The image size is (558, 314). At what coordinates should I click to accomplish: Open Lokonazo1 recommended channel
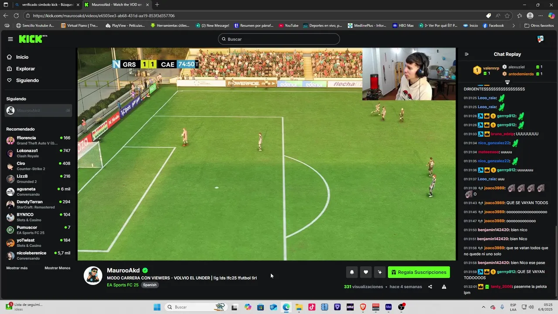pos(38,153)
